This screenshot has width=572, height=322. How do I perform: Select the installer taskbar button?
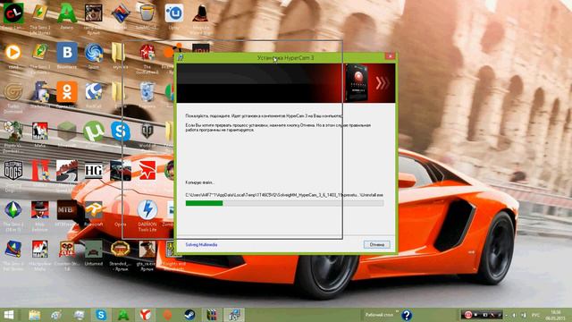234,315
